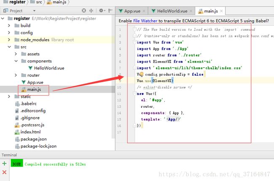Select App.vue in project tree

35,82
